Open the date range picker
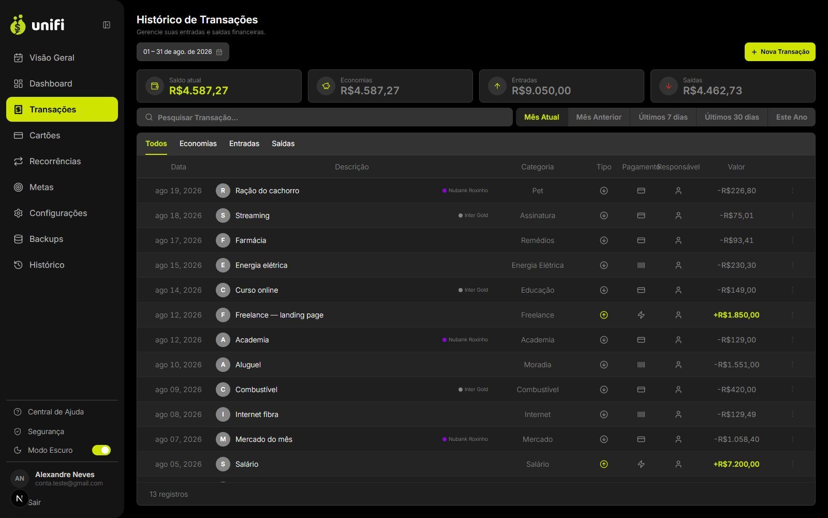Viewport: 828px width, 518px height. click(x=183, y=52)
